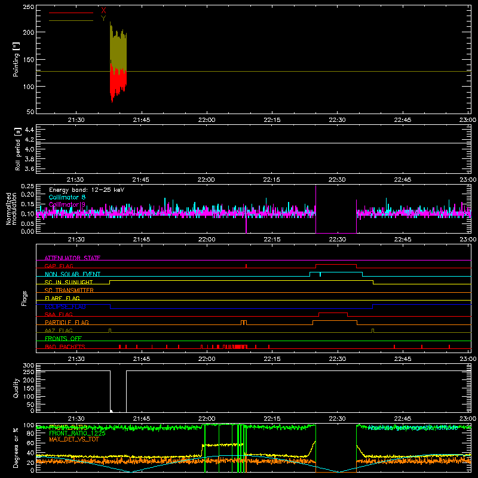Viewport: 478px width, 478px height.
Task: Click the ATTENUATOR_STATE flag label
Action: [x=72, y=258]
